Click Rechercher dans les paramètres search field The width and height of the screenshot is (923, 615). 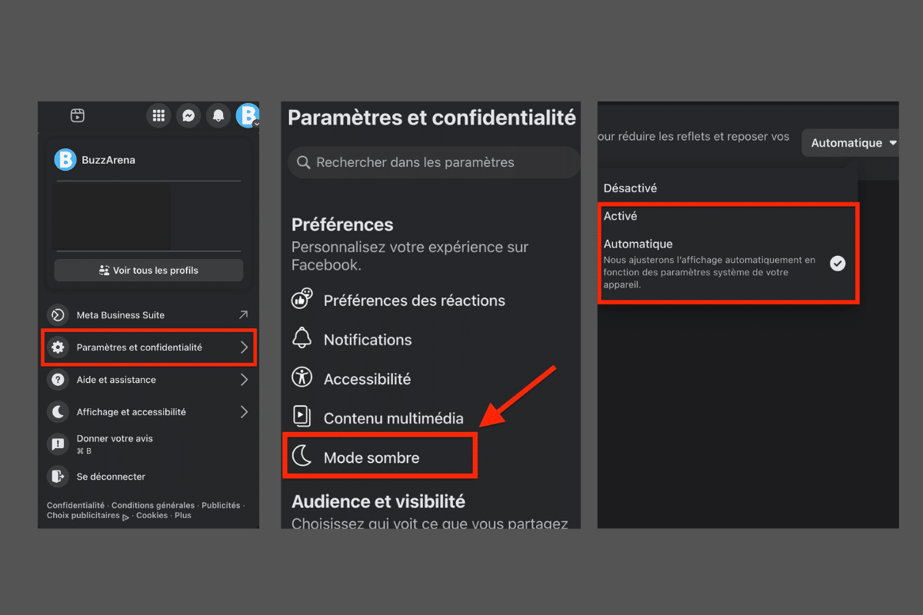pyautogui.click(x=434, y=162)
